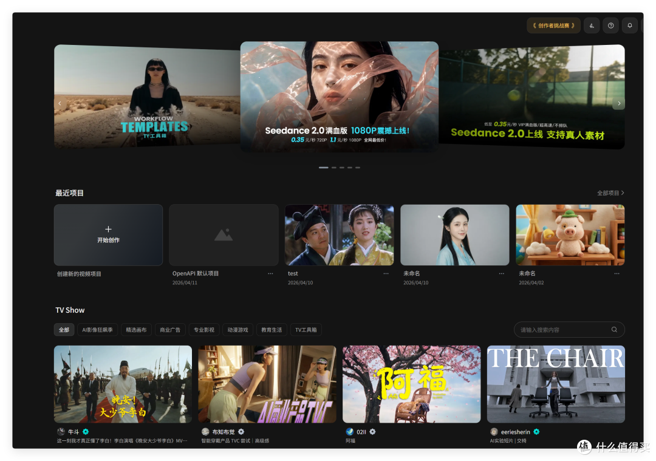Select the first carousel indicator dot
The width and height of the screenshot is (656, 461).
click(x=323, y=167)
